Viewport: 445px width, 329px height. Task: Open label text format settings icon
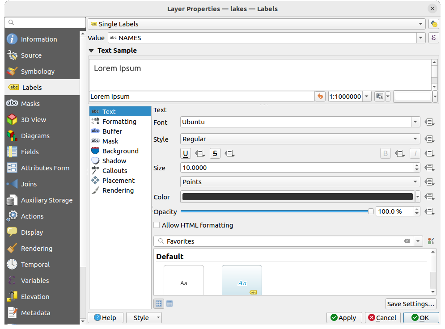point(433,24)
